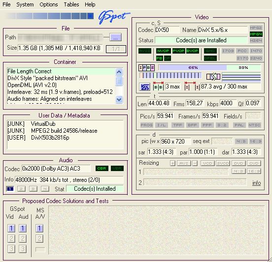
Task: Click the 33% frame distribution bar
Action: [x=243, y=67]
